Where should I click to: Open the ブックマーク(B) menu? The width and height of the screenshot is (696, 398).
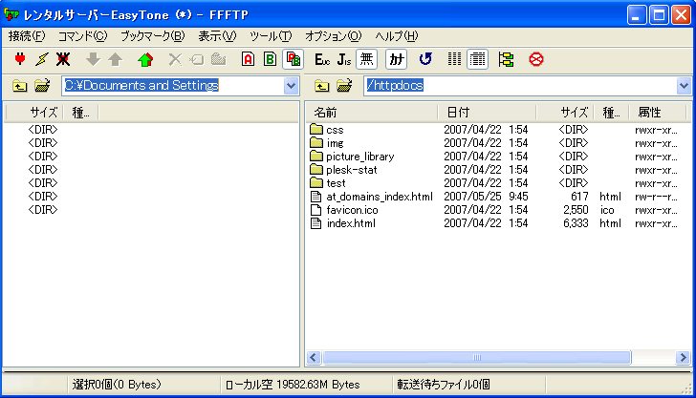point(152,36)
